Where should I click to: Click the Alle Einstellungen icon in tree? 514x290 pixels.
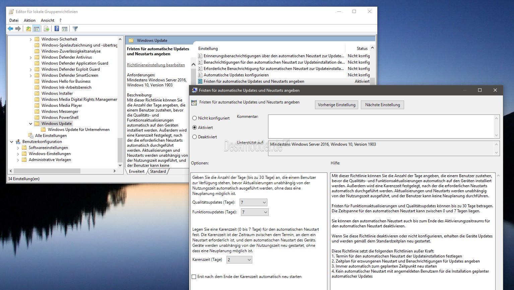pos(31,136)
